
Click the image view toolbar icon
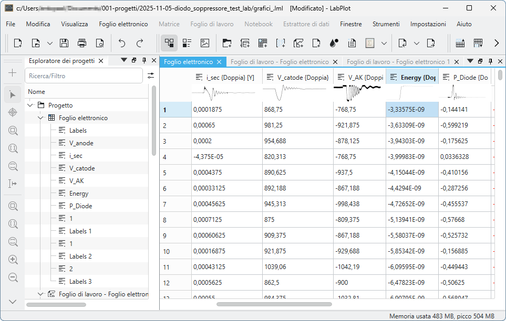pos(204,44)
